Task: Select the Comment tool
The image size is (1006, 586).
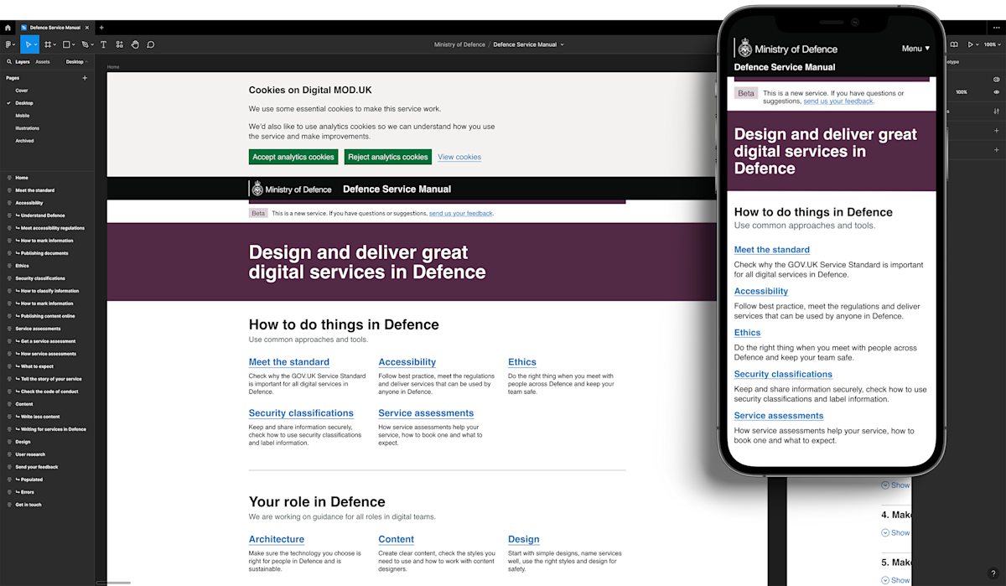Action: point(151,44)
